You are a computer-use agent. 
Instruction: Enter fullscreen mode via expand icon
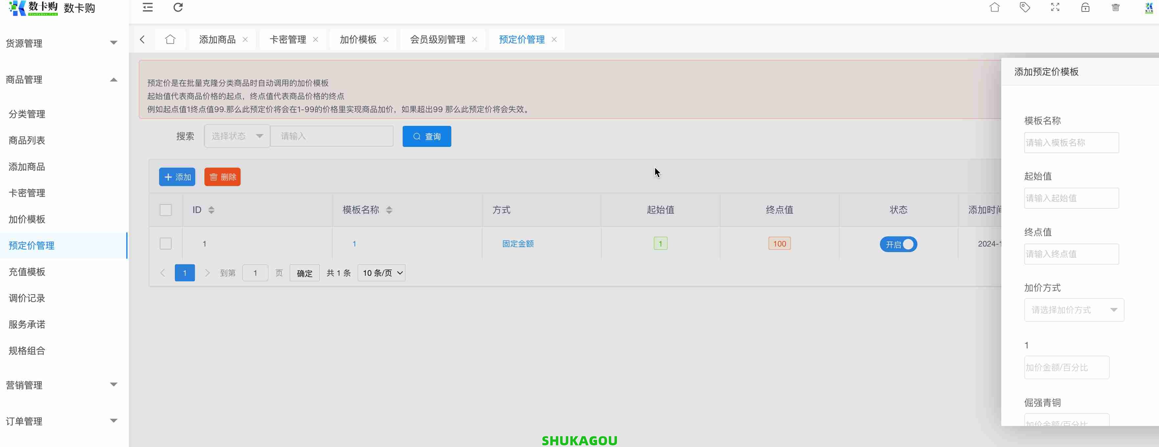click(1055, 8)
